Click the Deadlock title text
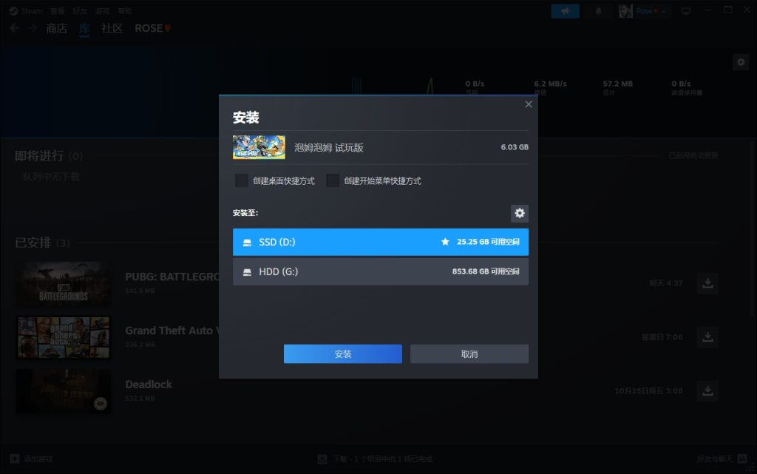 coord(148,385)
